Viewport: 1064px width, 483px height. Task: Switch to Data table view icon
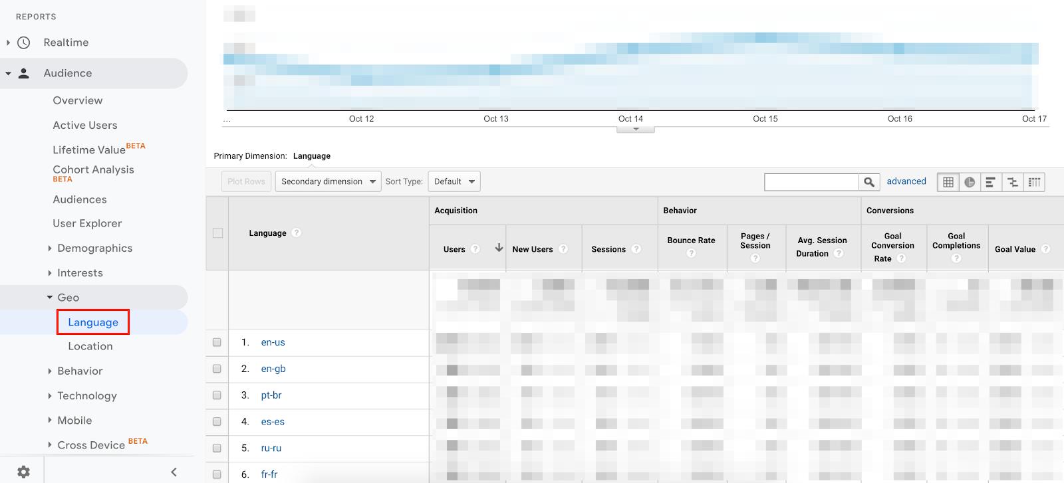coord(948,182)
